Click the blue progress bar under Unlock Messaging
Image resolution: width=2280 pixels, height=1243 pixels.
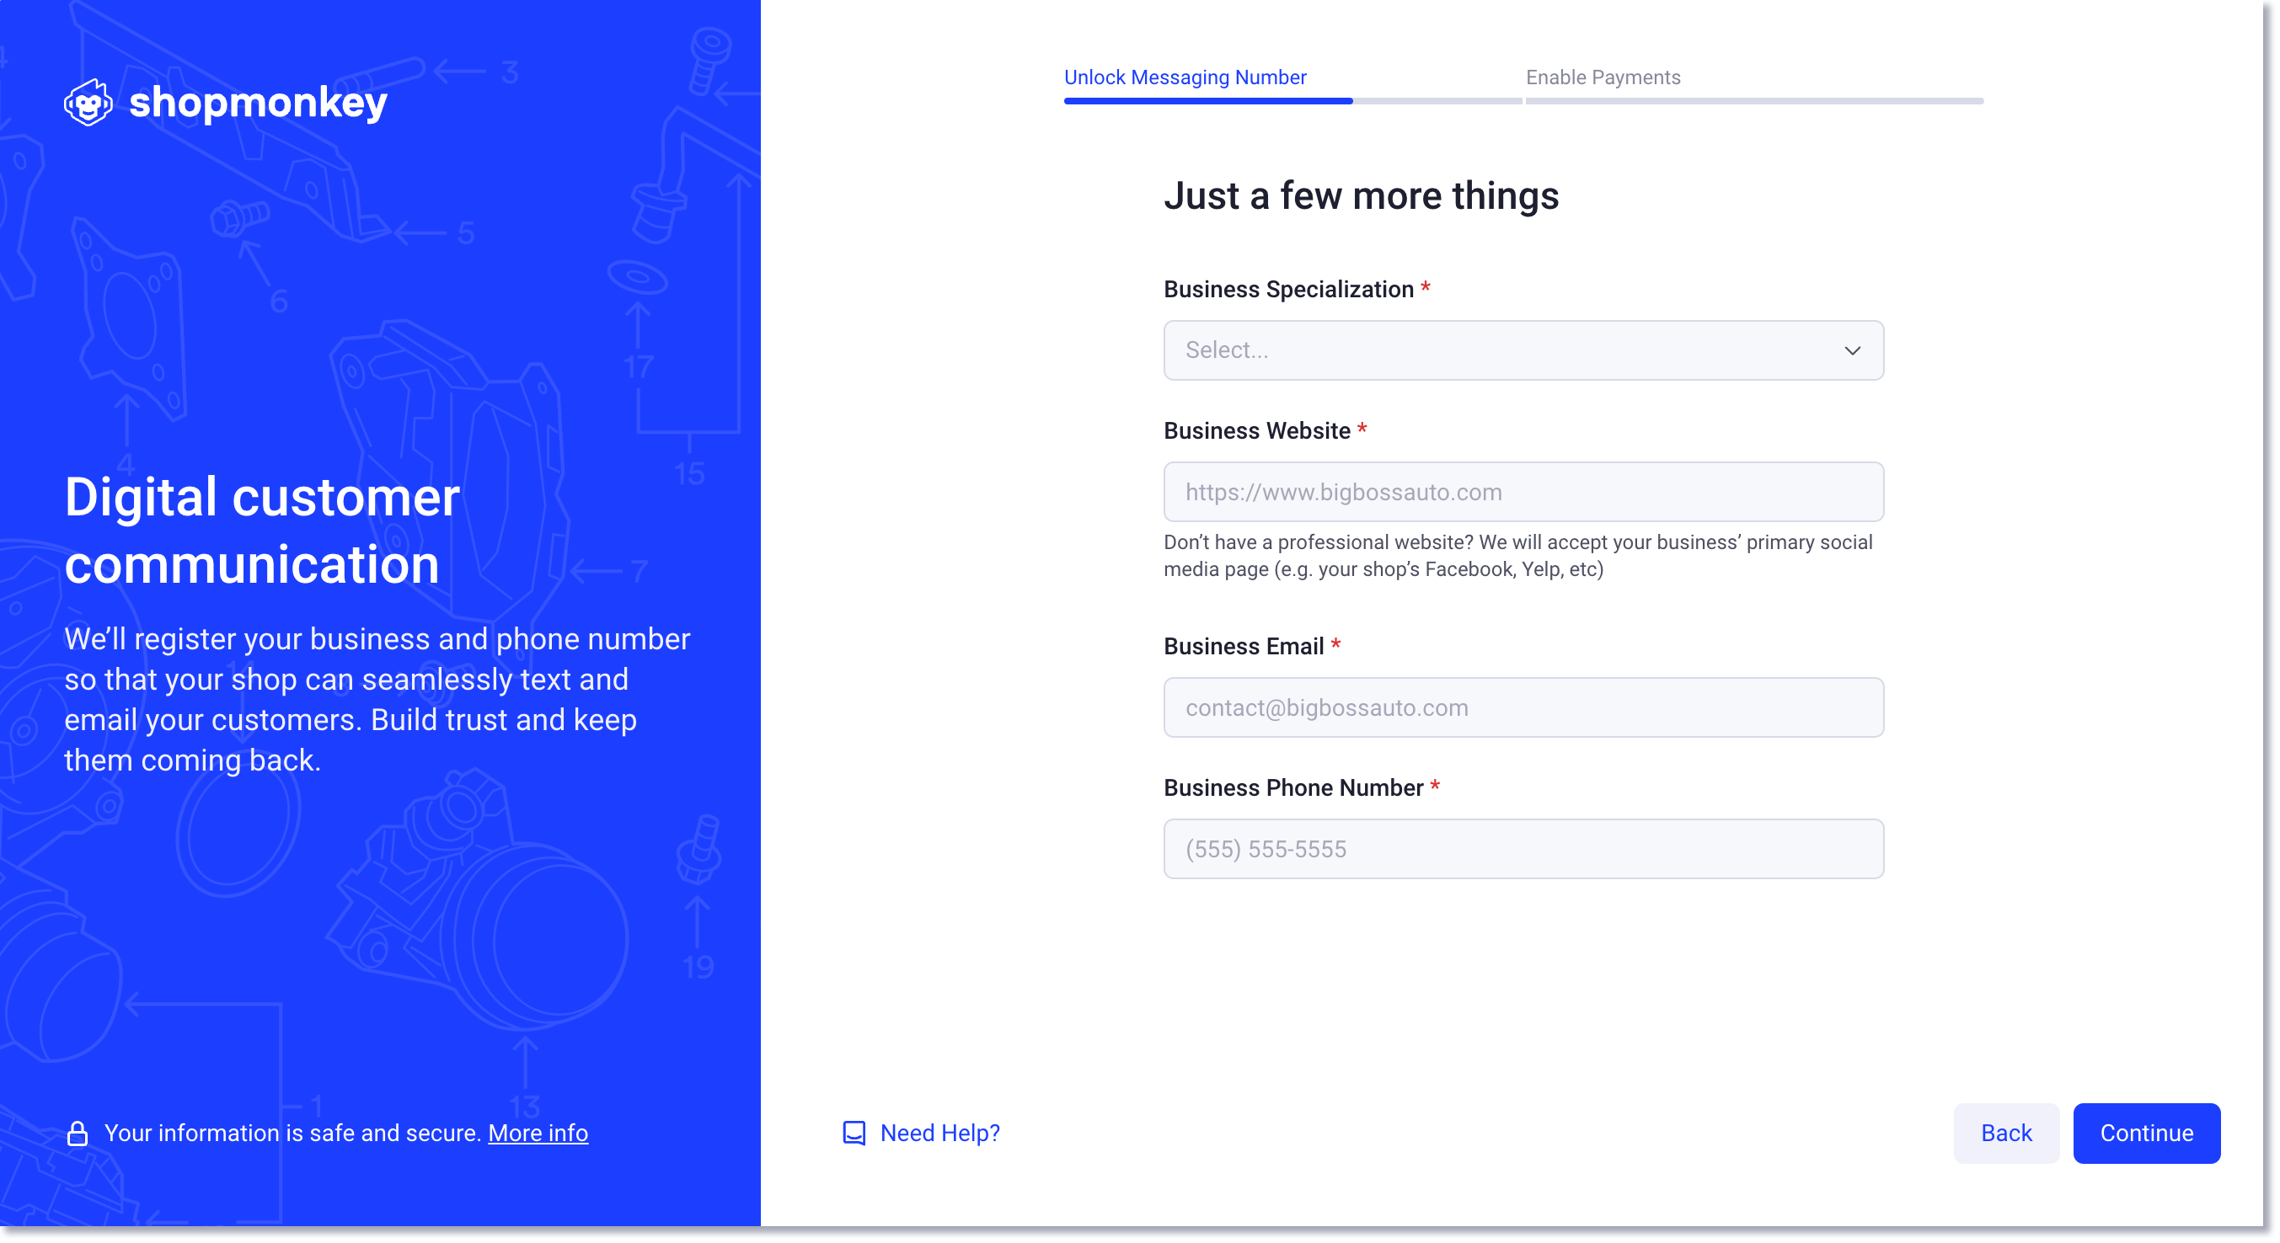(1208, 101)
